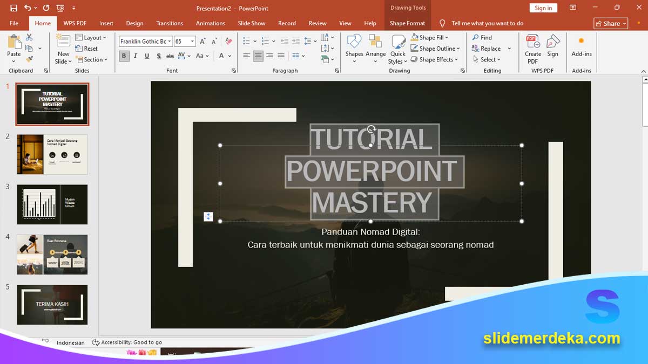Expand the Layout dropdown
Viewport: 648px width, 364px height.
(91, 37)
